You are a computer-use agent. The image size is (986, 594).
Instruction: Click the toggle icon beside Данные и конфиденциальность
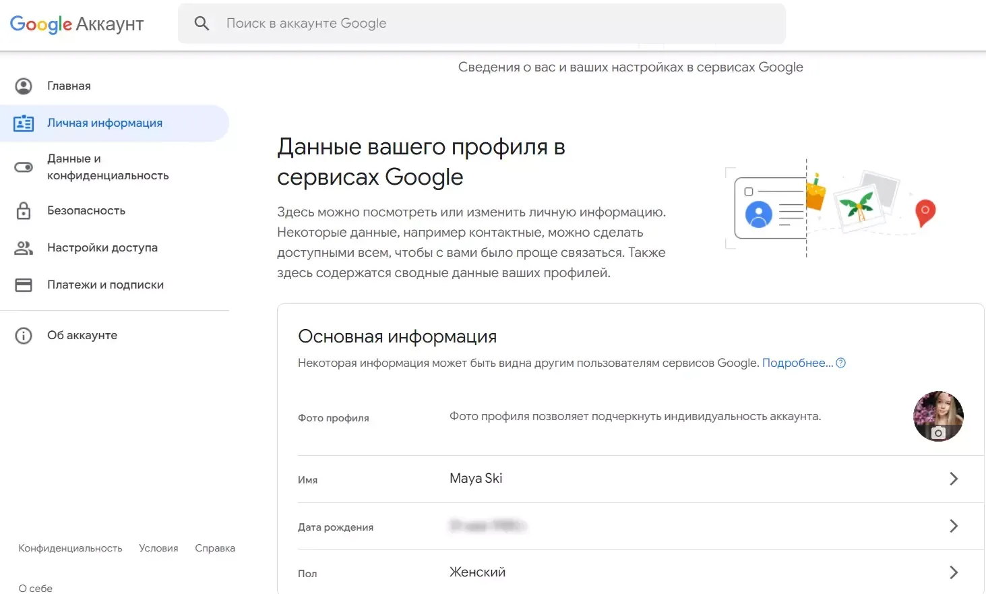pos(24,167)
